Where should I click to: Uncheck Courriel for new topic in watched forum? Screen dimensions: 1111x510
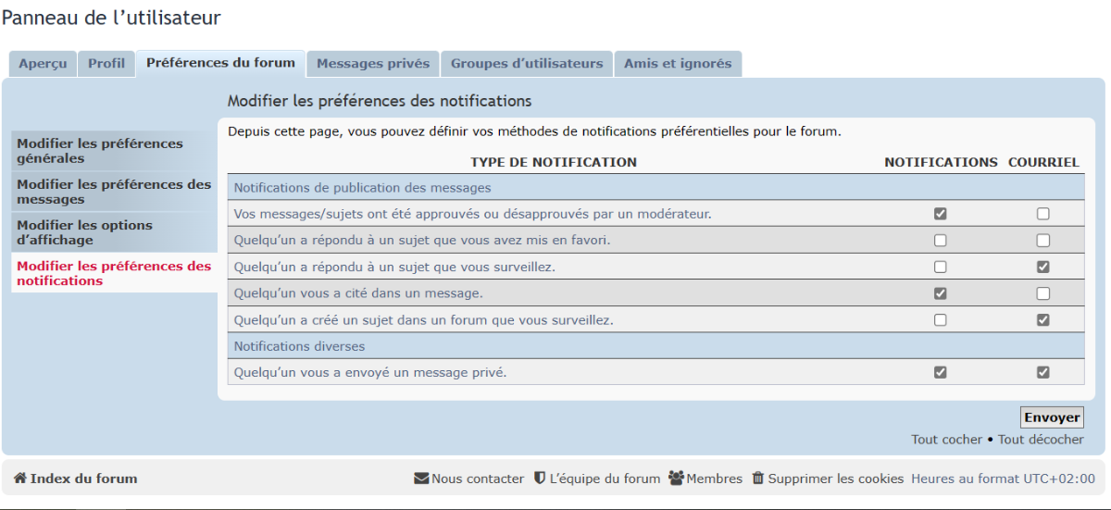point(1043,320)
